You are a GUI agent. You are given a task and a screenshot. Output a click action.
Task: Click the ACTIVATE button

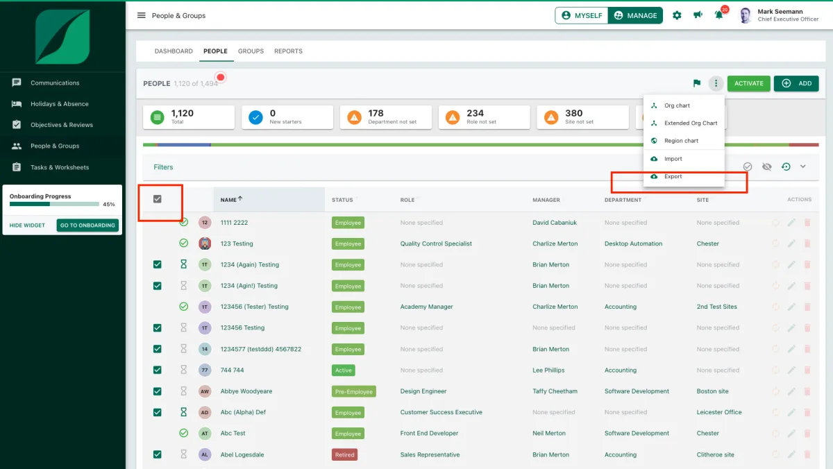click(x=749, y=83)
